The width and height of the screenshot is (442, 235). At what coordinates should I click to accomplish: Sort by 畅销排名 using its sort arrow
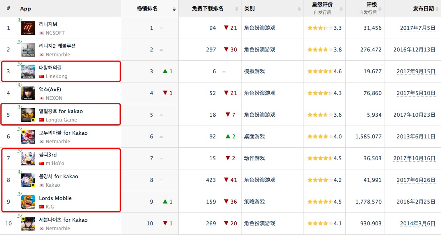click(x=174, y=9)
